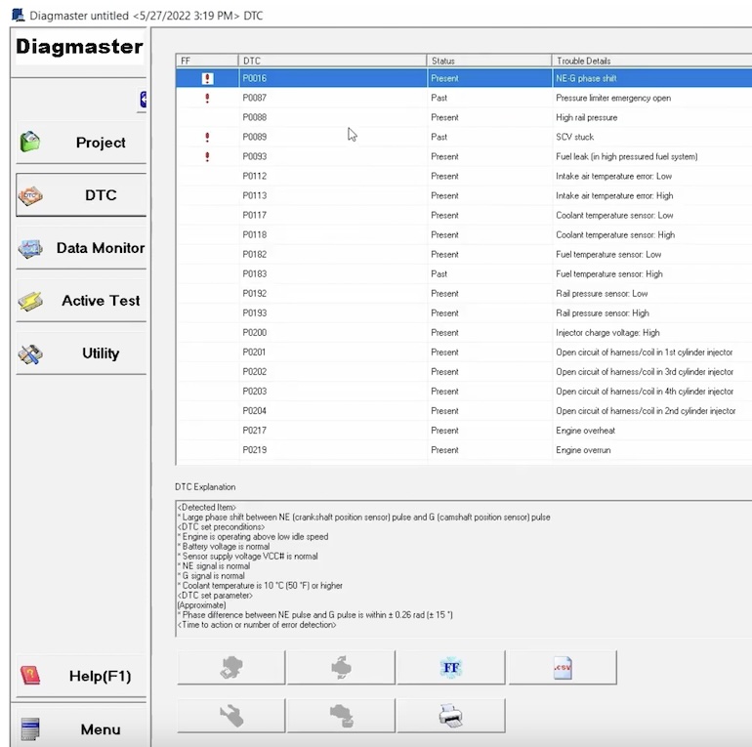
Task: Open Help(F1) from the sidebar
Action: click(81, 676)
